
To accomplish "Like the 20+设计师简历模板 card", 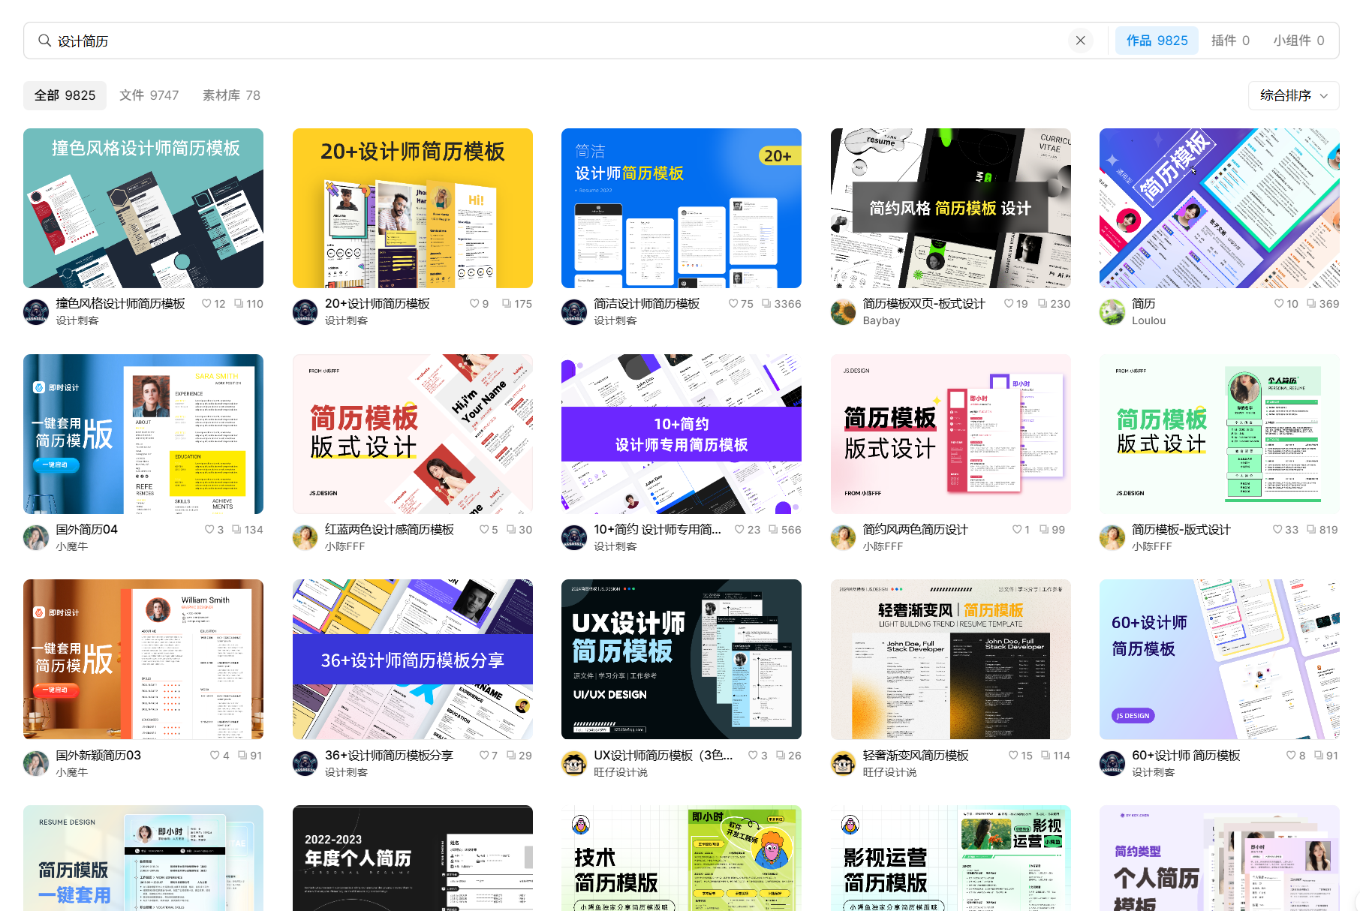I will (x=474, y=304).
